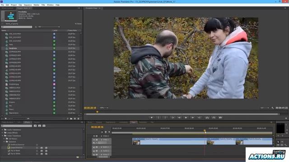289x162 pixels.
Task: Toggle sync lock on Video 2 track
Action: coord(97,136)
